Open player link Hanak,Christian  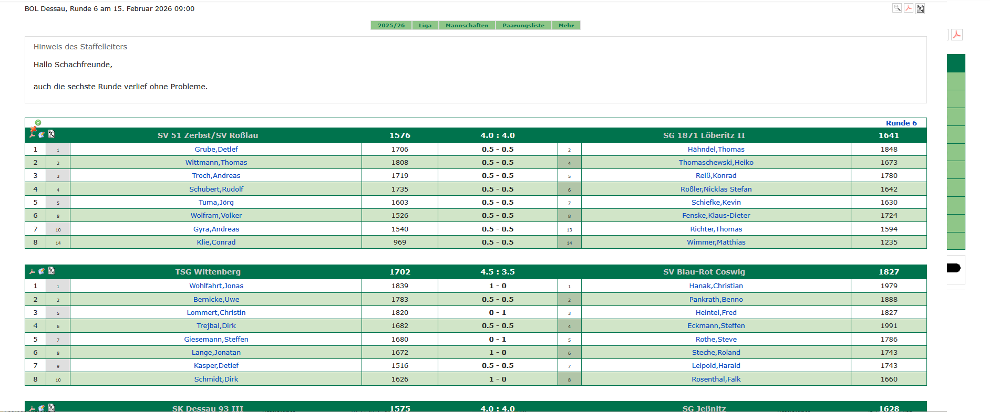(x=716, y=286)
